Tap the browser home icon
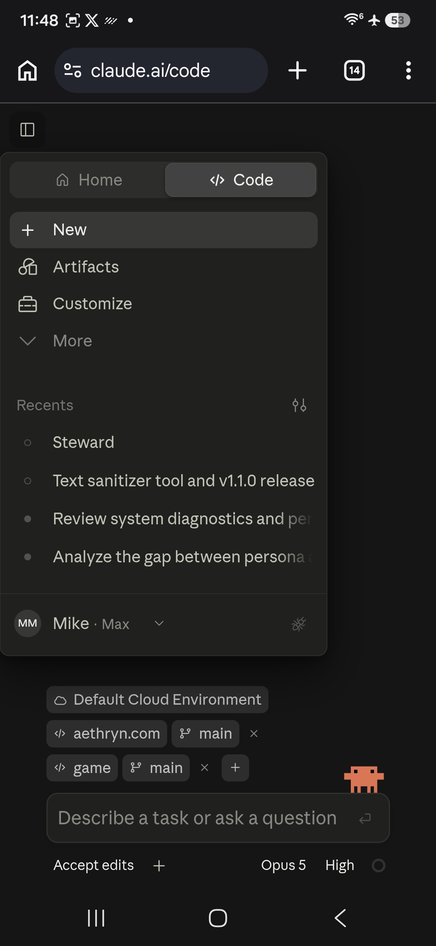The image size is (436, 946). pyautogui.click(x=27, y=71)
